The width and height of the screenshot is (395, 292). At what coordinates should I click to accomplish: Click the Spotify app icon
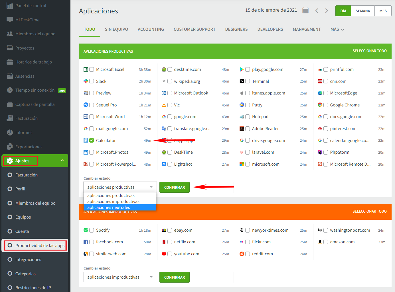[x=86, y=230]
